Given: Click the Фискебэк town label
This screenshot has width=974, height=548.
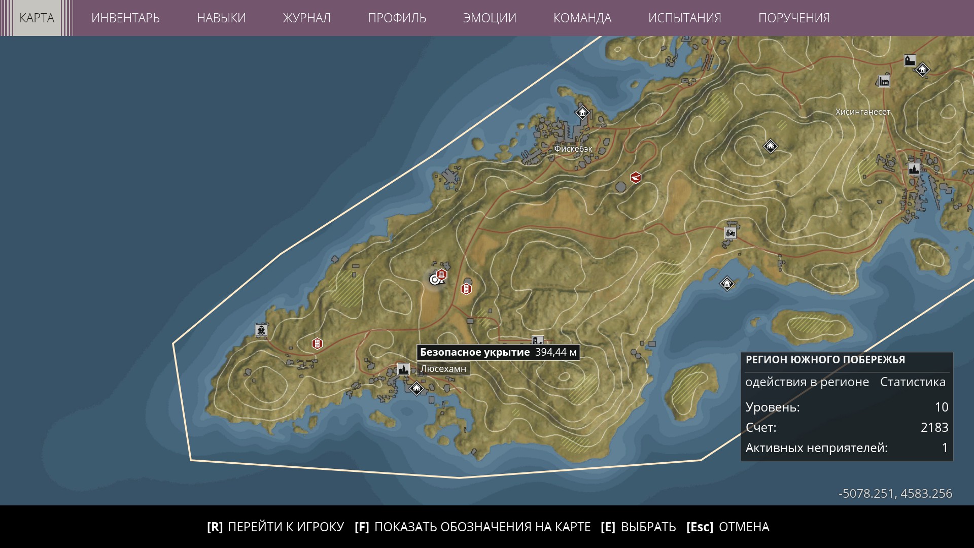Looking at the screenshot, I should pos(573,149).
